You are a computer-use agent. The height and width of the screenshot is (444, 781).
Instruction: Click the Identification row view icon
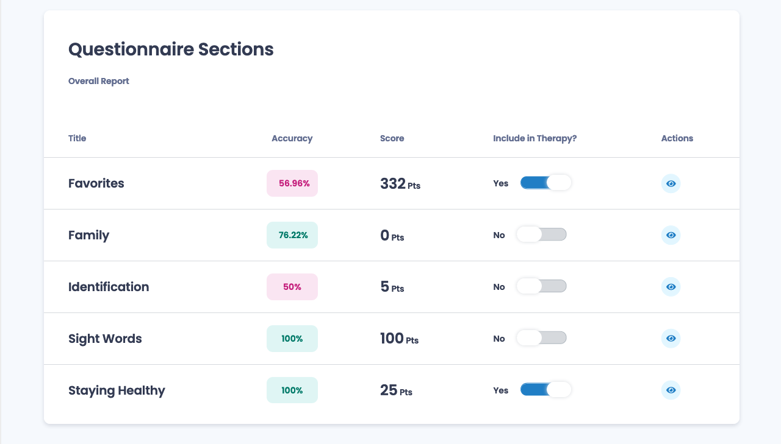coord(671,287)
